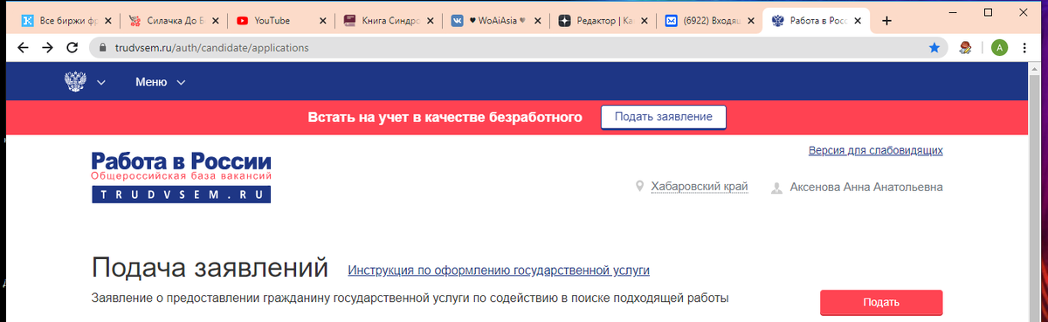Click the Подать заявление button
This screenshot has height=322, width=1048.
[x=663, y=117]
